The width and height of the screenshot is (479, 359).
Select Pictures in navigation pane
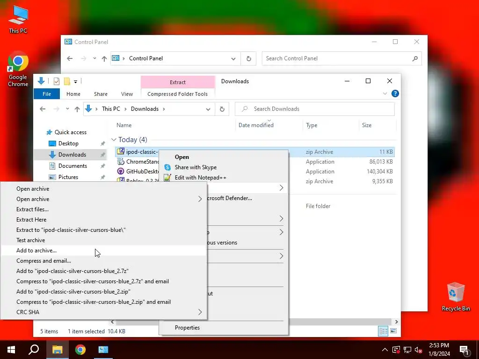pos(68,177)
